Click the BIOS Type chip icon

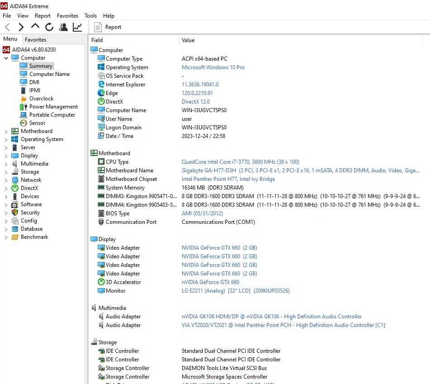[x=101, y=213]
